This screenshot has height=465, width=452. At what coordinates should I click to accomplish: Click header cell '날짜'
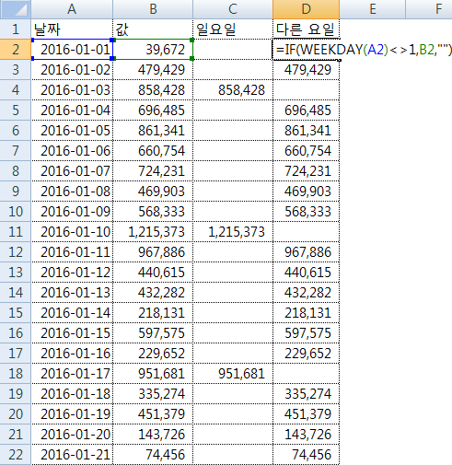point(72,29)
